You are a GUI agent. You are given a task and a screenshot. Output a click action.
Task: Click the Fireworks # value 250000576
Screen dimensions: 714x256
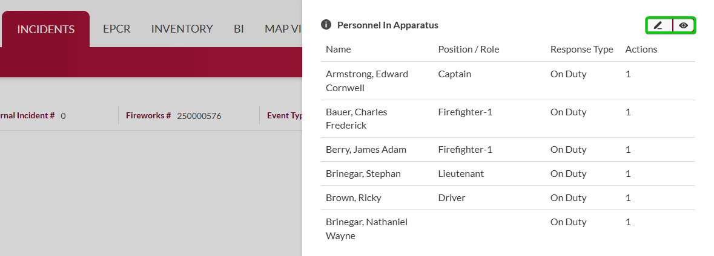(x=199, y=116)
